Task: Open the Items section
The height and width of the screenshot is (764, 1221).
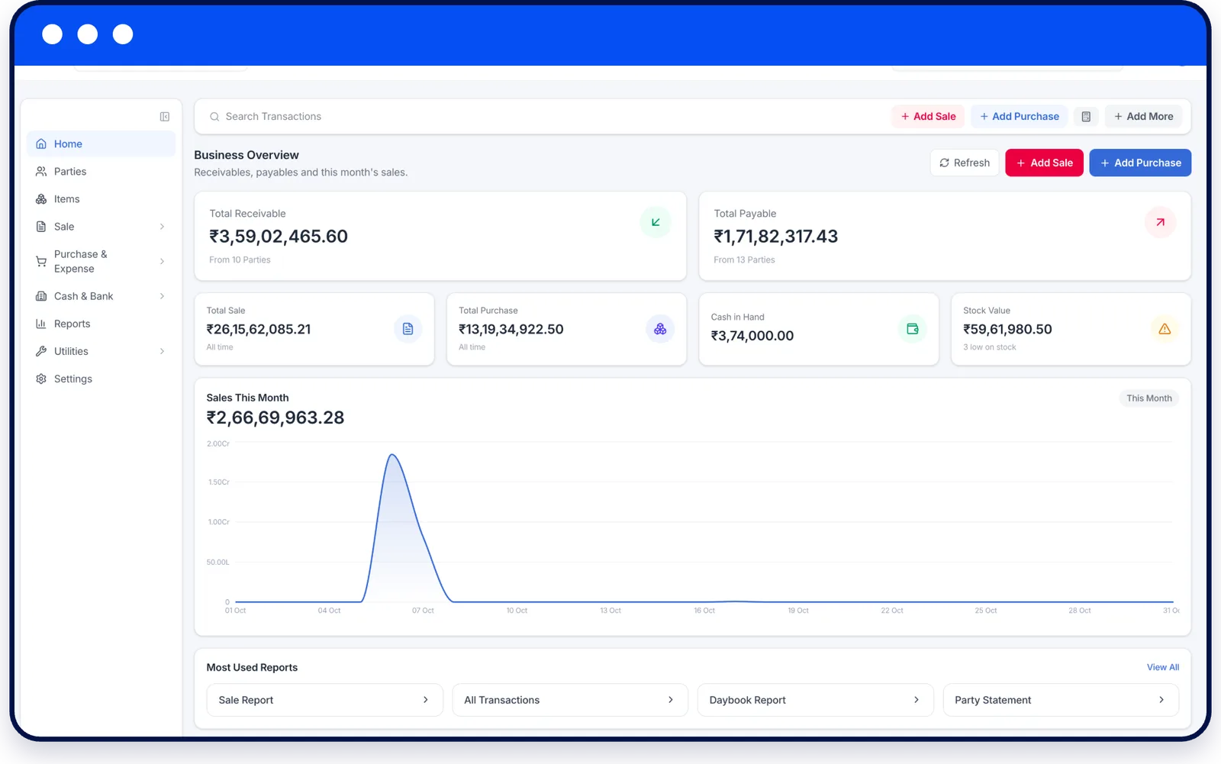Action: click(101, 199)
